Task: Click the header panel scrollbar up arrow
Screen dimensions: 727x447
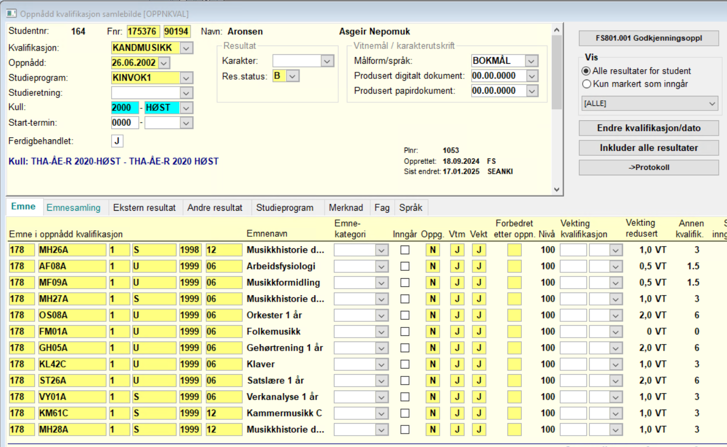Action: [556, 30]
